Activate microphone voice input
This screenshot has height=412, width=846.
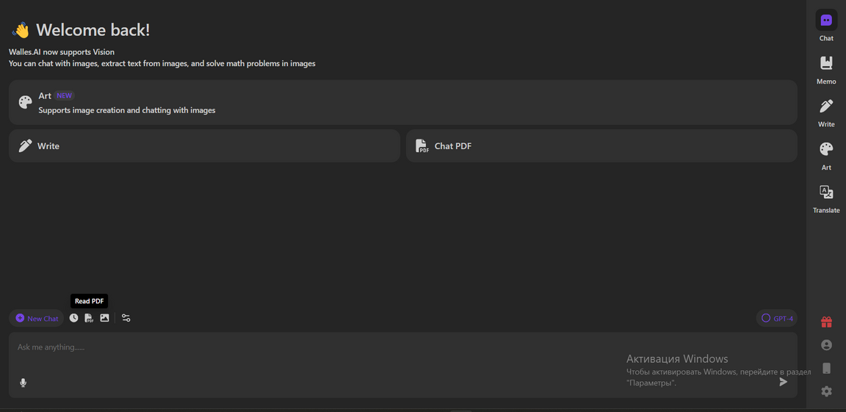click(x=23, y=383)
